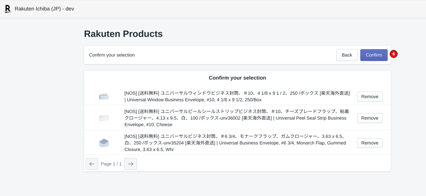Open the Peel Seal Strip envelope thumbnail

(104, 118)
